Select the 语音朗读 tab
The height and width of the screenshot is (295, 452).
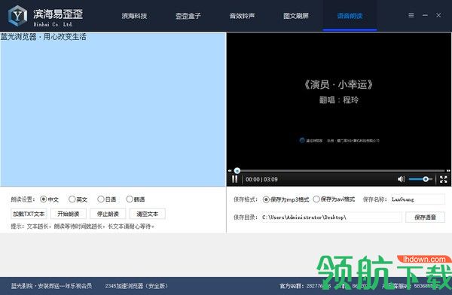350,16
